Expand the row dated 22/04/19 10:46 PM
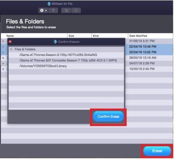Screen dimensions: 174x159 click(x=3, y=47)
